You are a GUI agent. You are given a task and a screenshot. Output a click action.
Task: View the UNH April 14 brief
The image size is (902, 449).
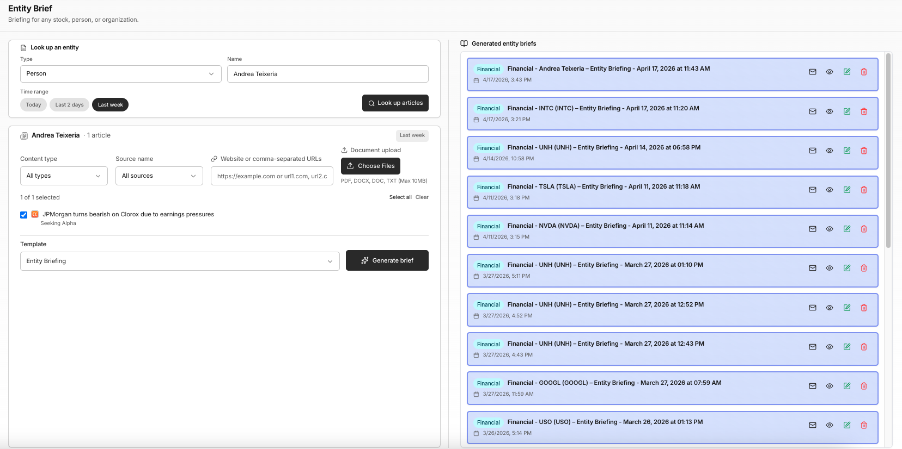(x=830, y=151)
